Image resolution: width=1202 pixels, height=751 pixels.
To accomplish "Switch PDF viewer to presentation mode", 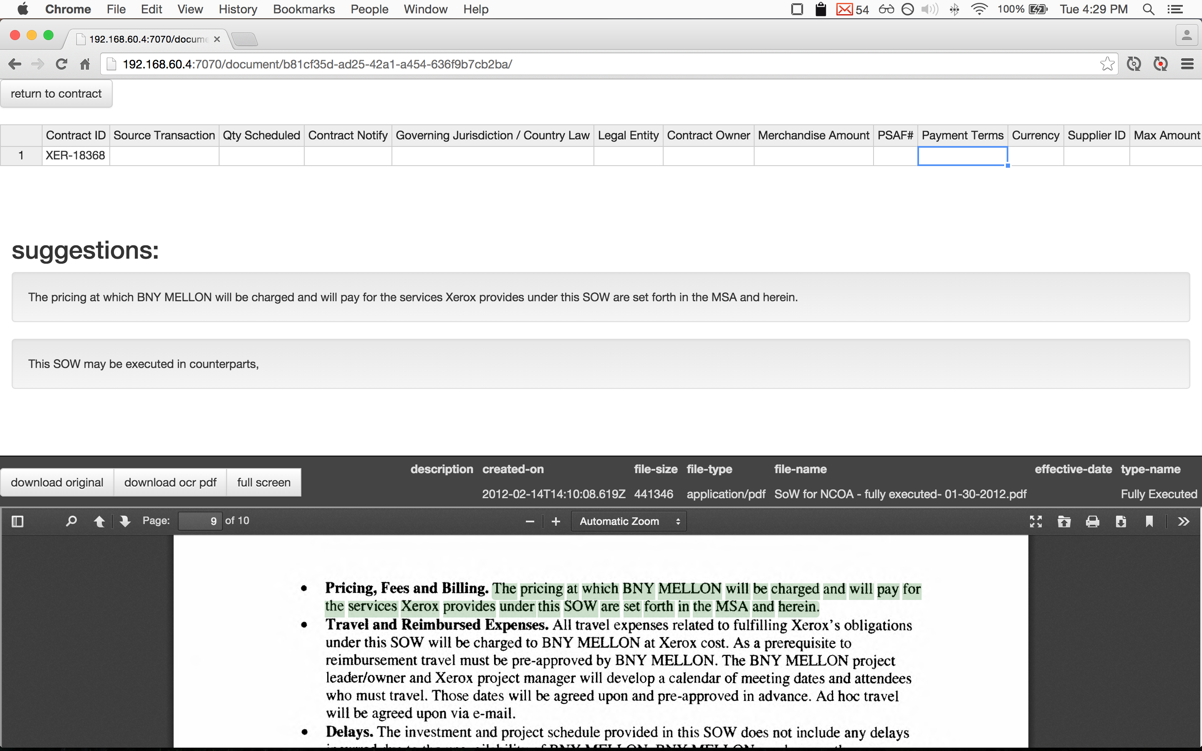I will pos(1035,521).
